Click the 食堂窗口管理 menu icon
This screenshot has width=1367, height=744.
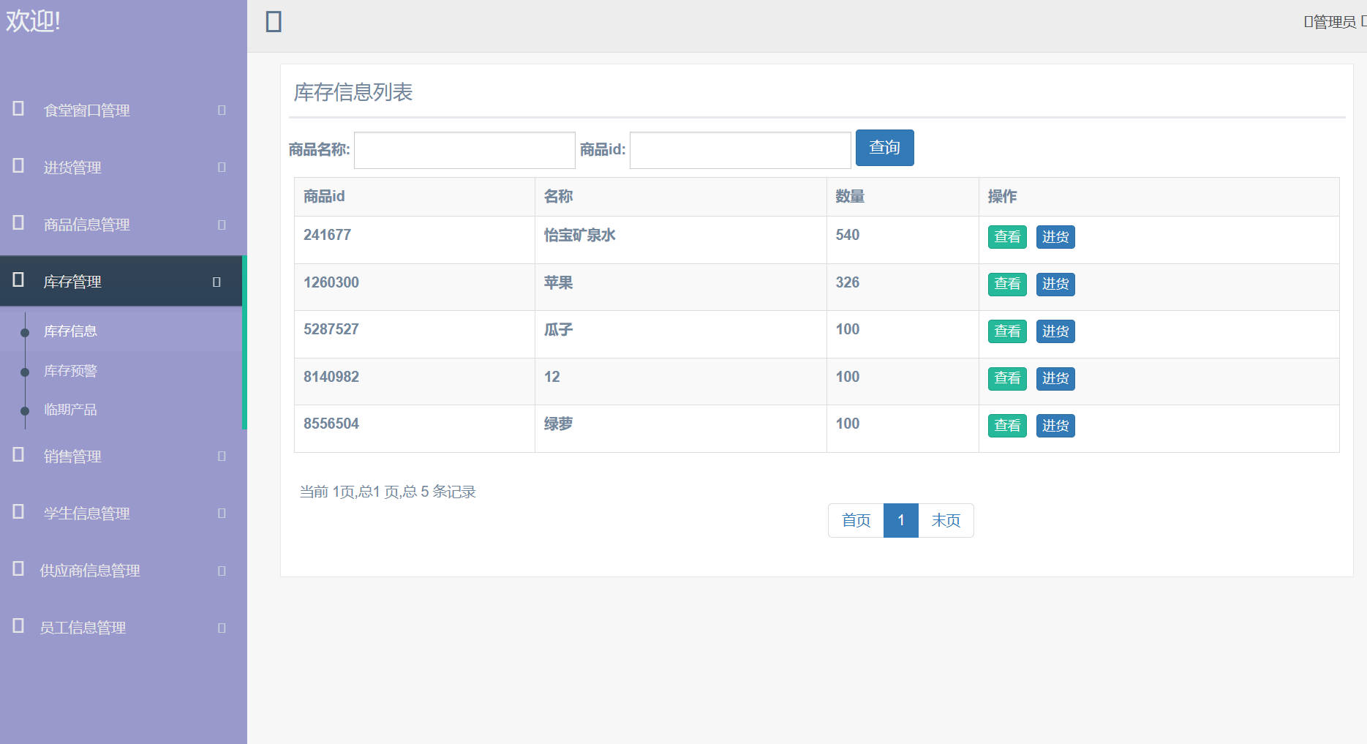(x=17, y=108)
